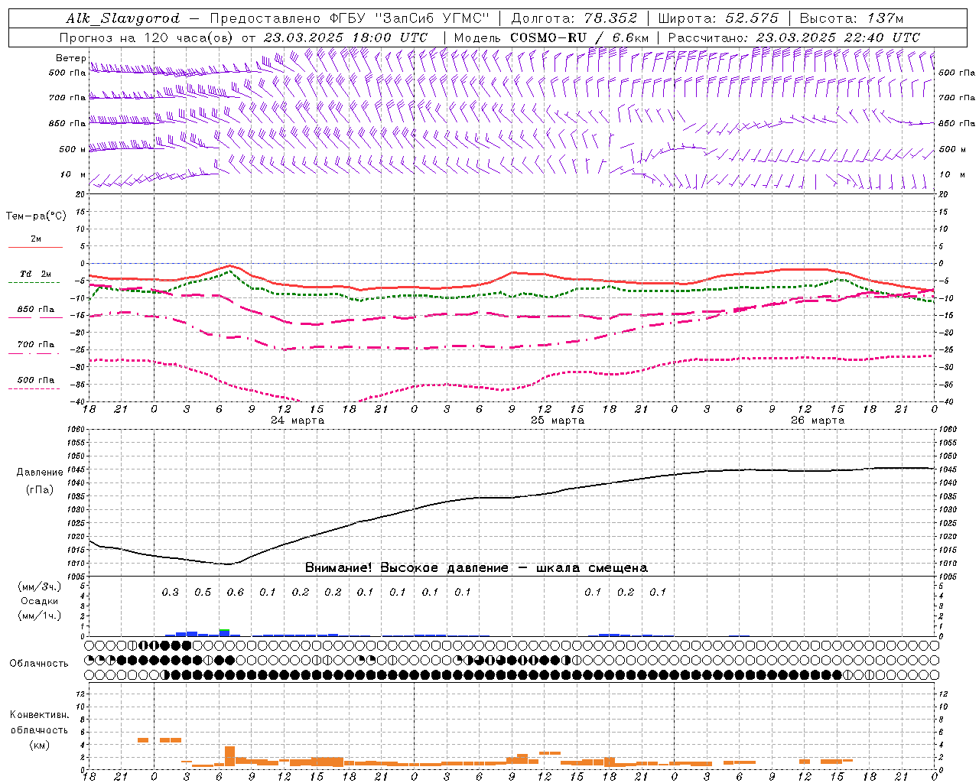Viewport: 979px width, 783px height.
Task: Click the Ветер panel label
Action: tap(70, 58)
